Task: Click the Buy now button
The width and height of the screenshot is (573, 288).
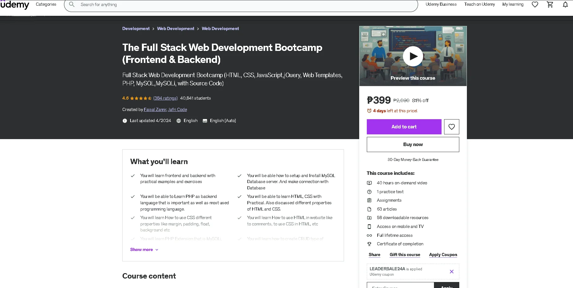Action: pyautogui.click(x=413, y=144)
